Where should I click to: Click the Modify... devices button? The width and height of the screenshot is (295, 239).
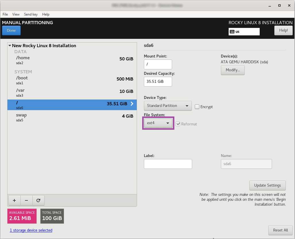pos(233,70)
